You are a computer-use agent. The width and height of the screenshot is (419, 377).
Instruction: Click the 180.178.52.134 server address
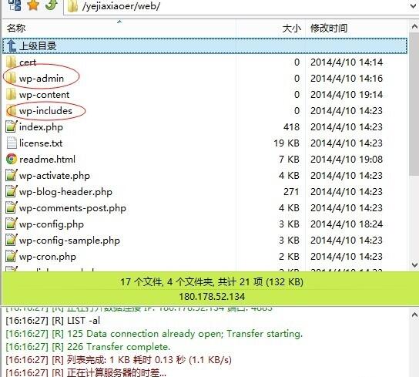[x=212, y=297]
